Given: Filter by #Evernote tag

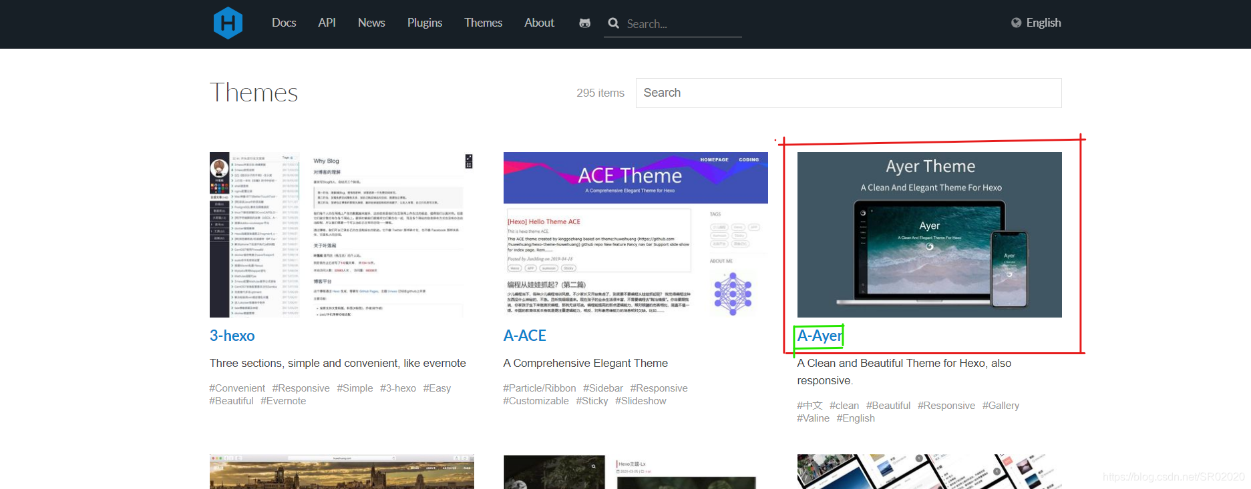Looking at the screenshot, I should [x=283, y=401].
